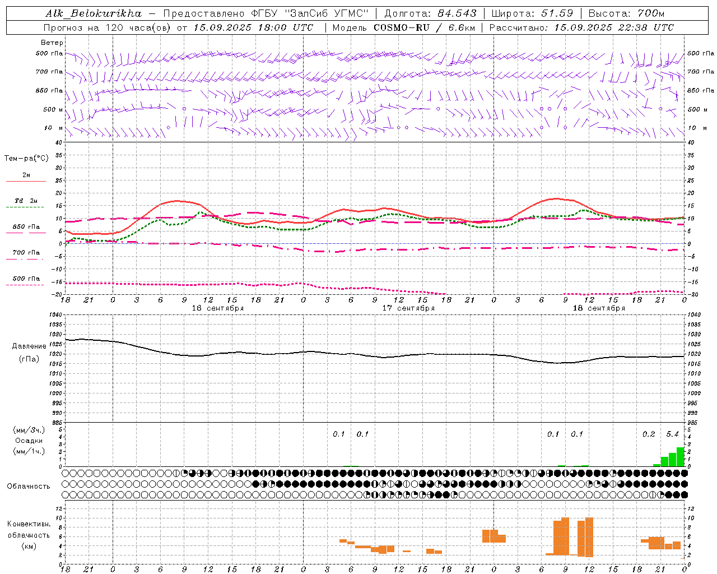Click the green dashed Td legend line sample
This screenshot has height=574, width=717.
click(x=26, y=207)
